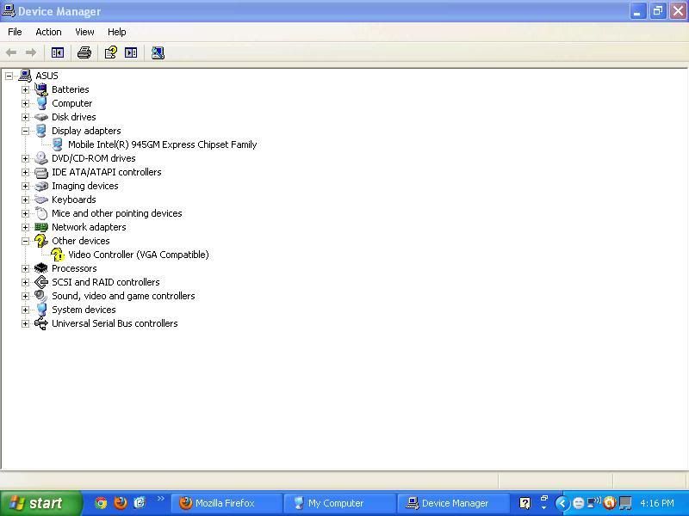Show hidden system tray icons arrow
Image resolution: width=689 pixels, height=516 pixels.
click(562, 503)
